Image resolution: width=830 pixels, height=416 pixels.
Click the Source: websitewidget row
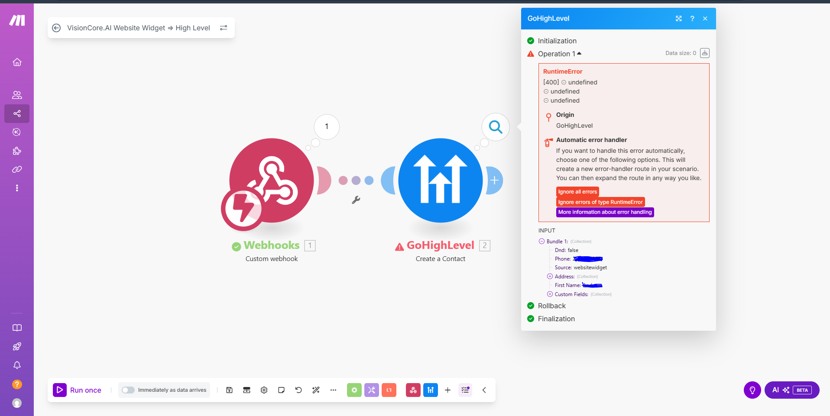pos(581,268)
